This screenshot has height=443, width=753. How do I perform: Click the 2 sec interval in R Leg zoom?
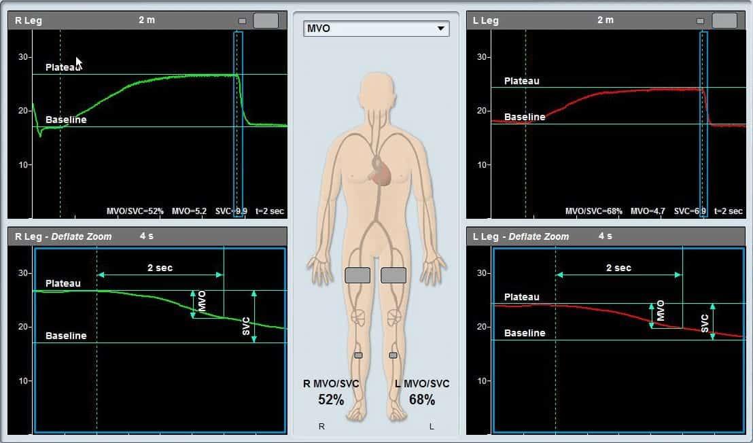coord(160,268)
